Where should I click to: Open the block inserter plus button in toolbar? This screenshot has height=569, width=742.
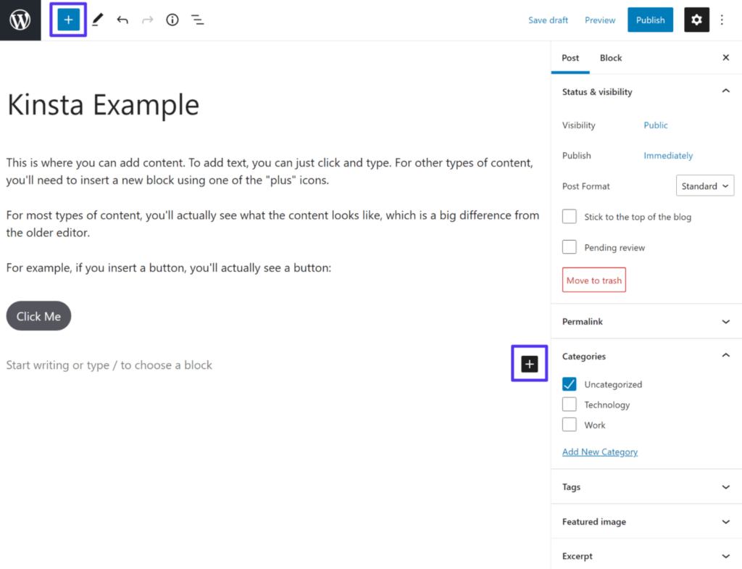(x=68, y=20)
